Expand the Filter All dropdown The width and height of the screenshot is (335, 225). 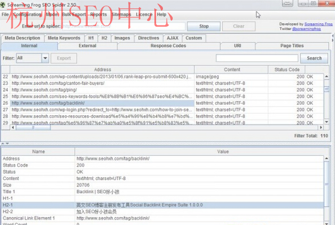coord(45,58)
